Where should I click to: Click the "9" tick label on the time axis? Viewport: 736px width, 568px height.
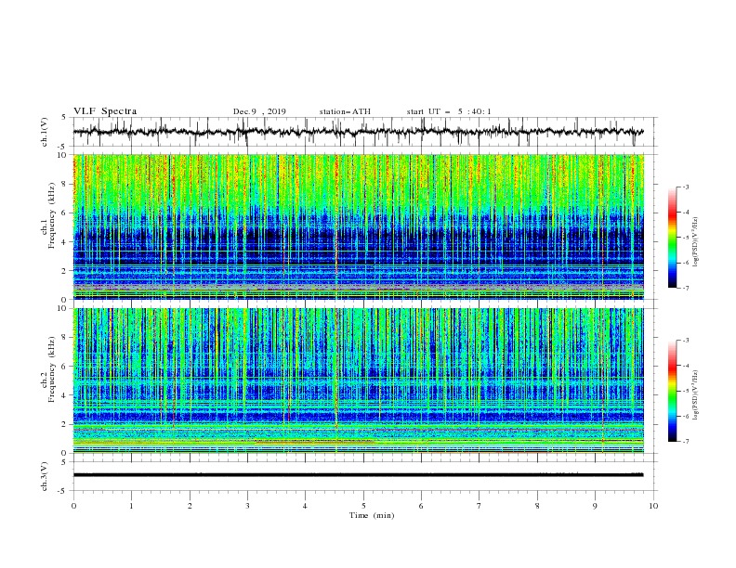coord(595,506)
